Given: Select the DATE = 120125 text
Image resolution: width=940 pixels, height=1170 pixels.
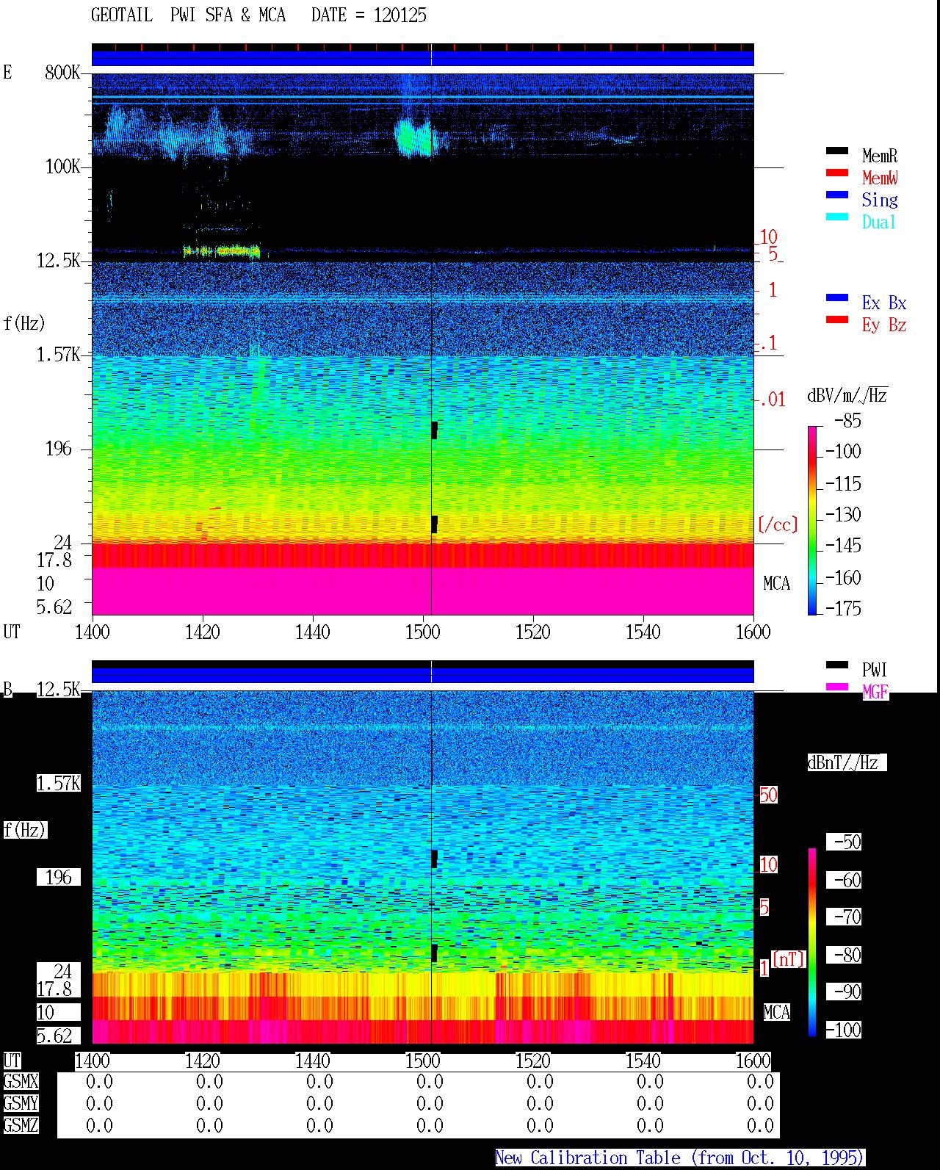Looking at the screenshot, I should pos(369,15).
